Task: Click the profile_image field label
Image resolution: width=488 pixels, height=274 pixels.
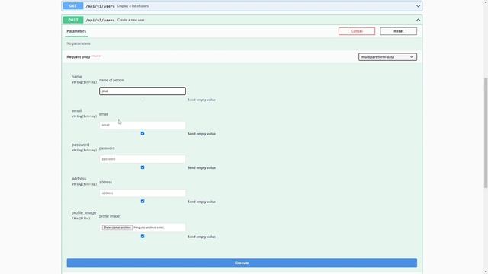Action: (84, 213)
